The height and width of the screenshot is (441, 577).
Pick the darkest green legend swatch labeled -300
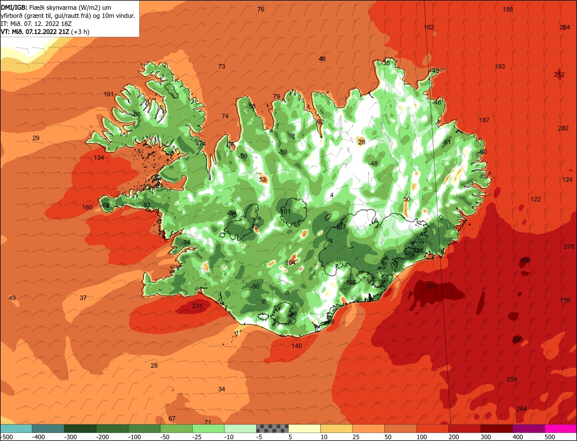[x=80, y=428]
